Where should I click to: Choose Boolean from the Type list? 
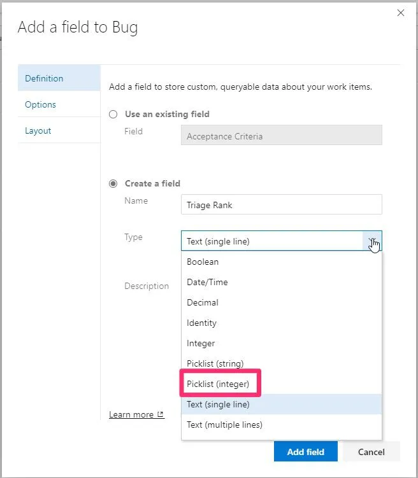[x=203, y=262]
